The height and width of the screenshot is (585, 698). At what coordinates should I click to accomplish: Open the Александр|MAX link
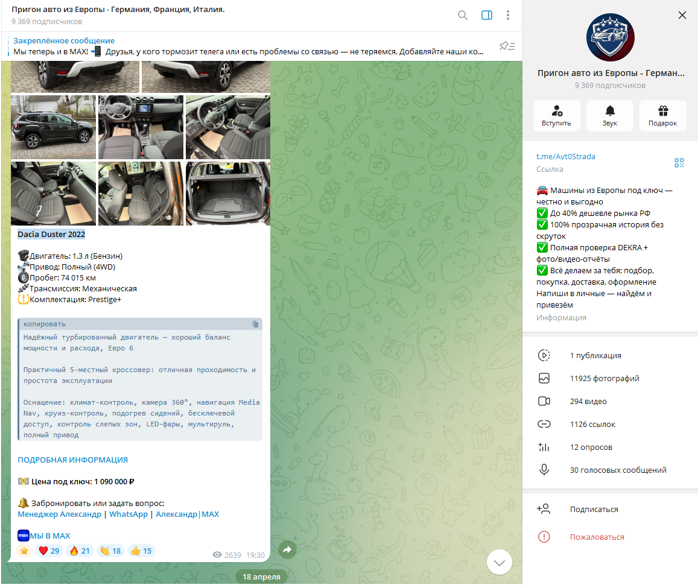click(x=188, y=514)
